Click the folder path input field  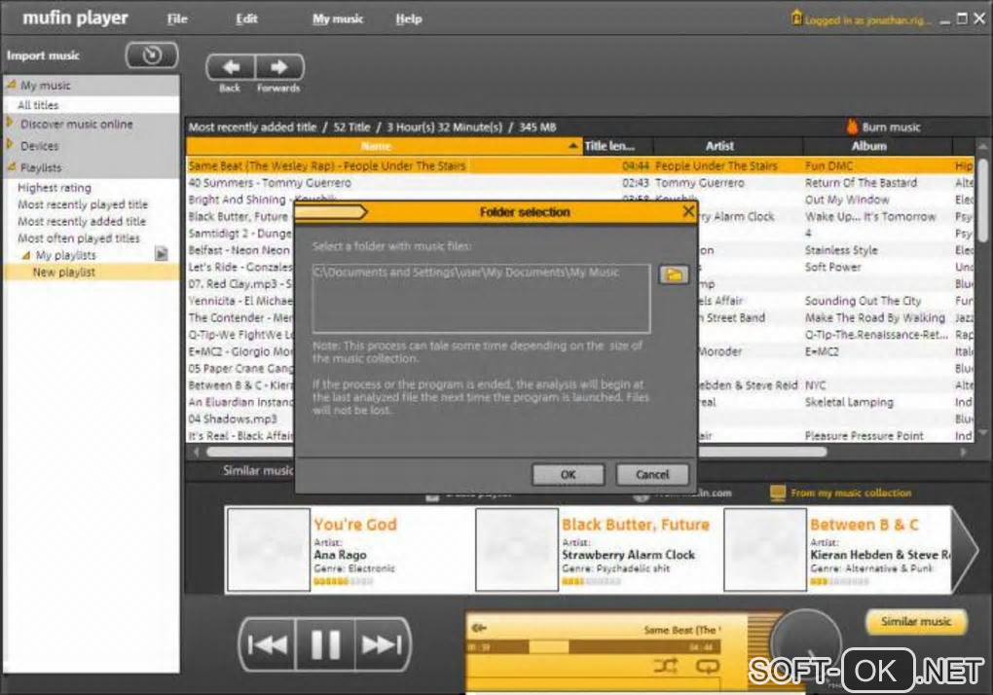(x=481, y=299)
